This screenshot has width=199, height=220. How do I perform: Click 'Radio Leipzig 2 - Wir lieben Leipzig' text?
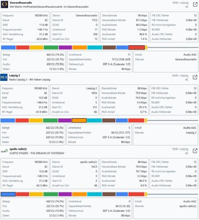pyautogui.click(x=30, y=80)
